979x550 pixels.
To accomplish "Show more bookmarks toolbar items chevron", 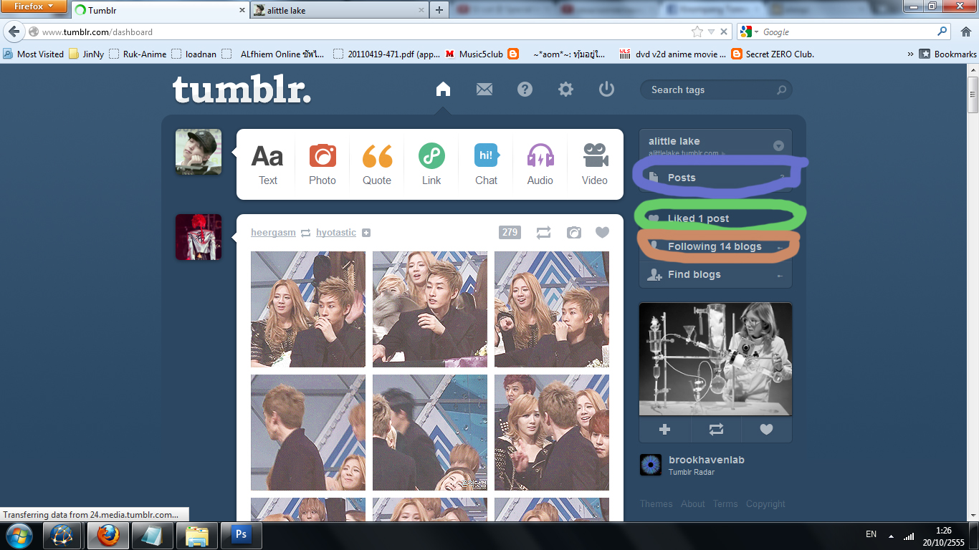I will coord(910,54).
